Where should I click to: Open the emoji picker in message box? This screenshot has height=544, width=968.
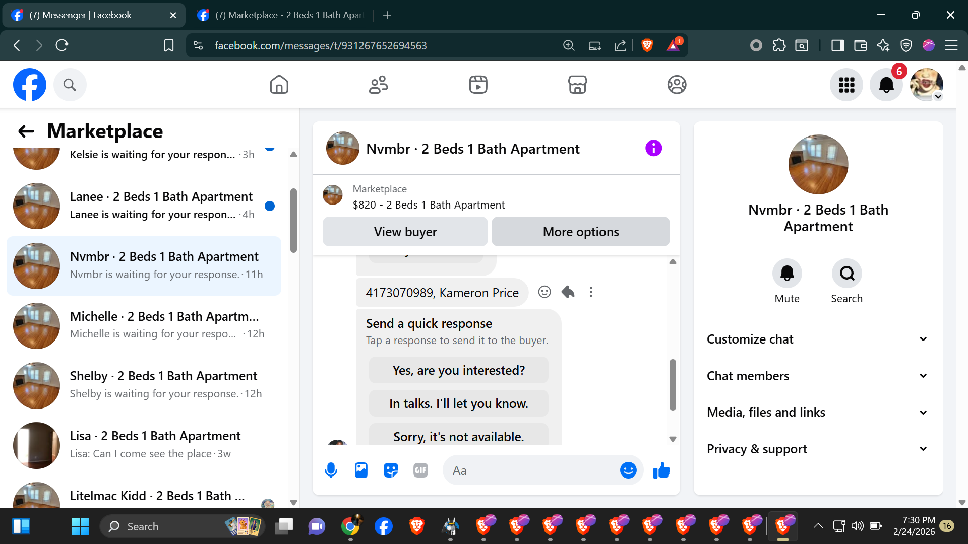628,470
